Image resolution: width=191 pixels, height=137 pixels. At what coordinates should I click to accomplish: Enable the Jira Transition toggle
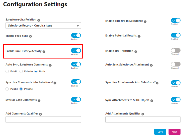point(176,50)
